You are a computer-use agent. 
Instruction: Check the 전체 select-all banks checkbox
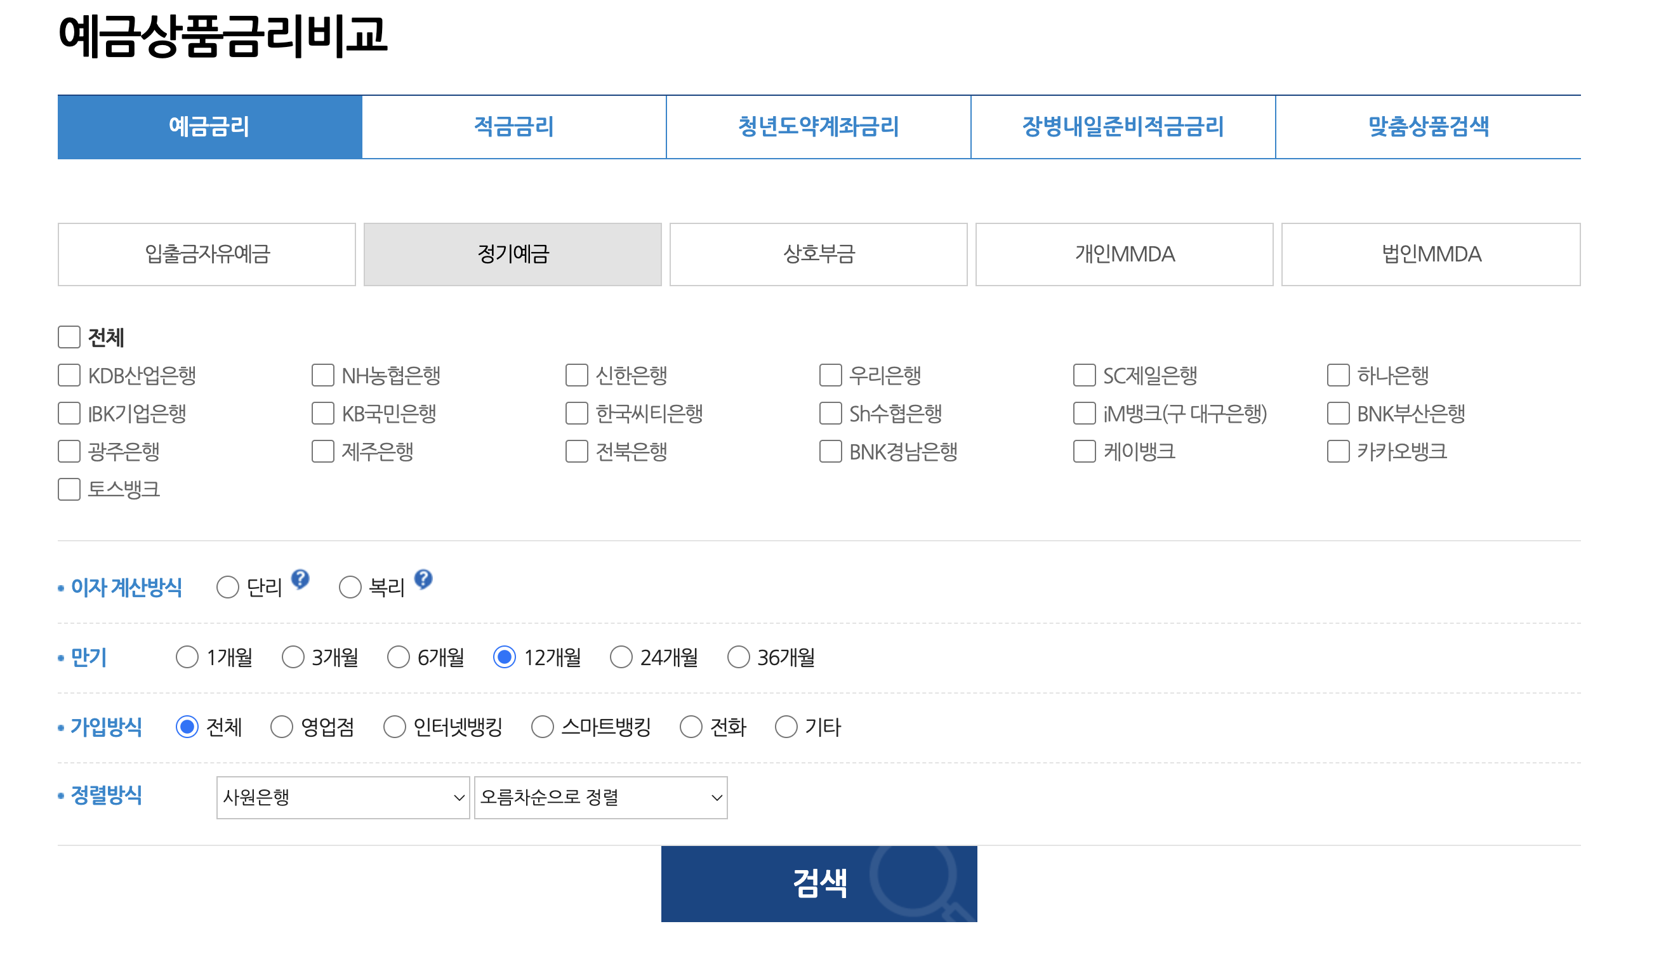pyautogui.click(x=69, y=338)
